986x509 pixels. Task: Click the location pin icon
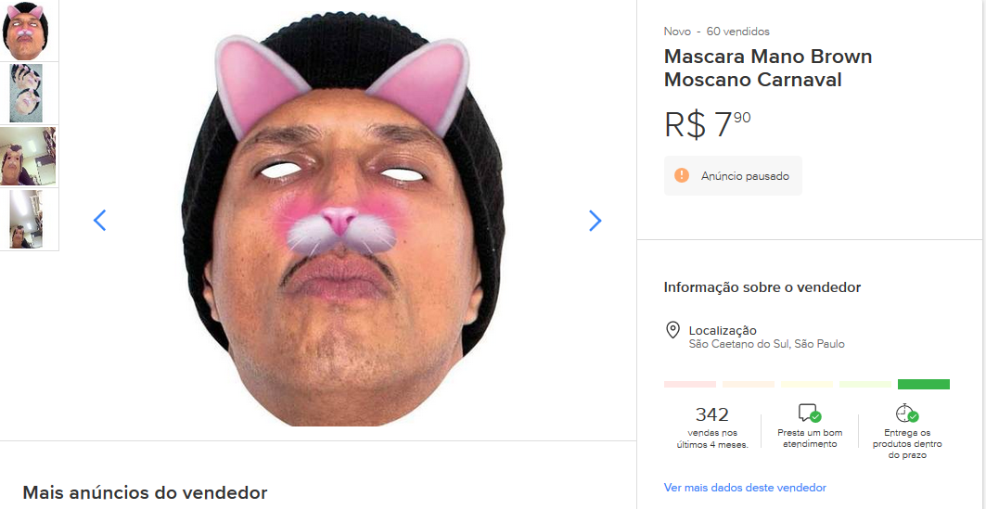coord(673,331)
